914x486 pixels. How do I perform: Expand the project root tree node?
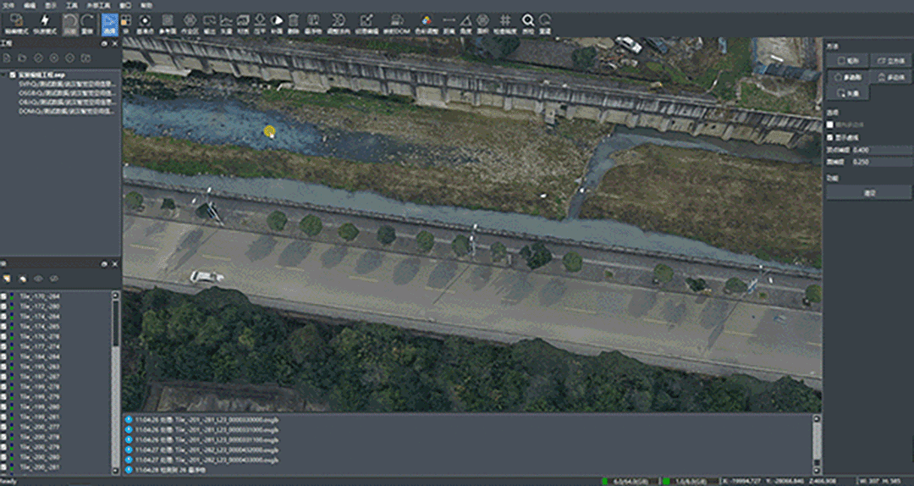[x=4, y=75]
